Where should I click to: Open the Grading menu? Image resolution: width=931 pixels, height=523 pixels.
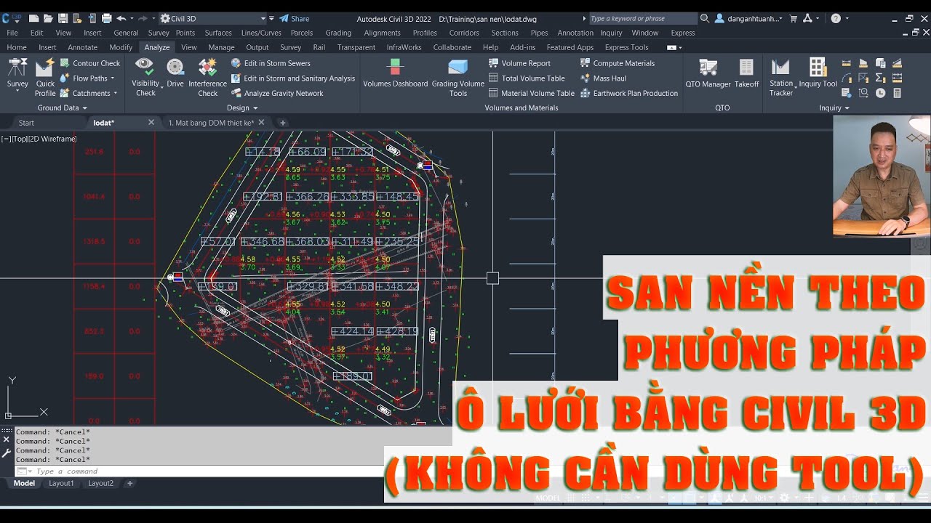pyautogui.click(x=338, y=33)
